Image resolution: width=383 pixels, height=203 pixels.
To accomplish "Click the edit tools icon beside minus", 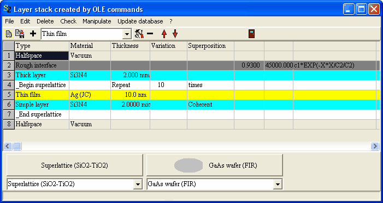I will [x=139, y=34].
